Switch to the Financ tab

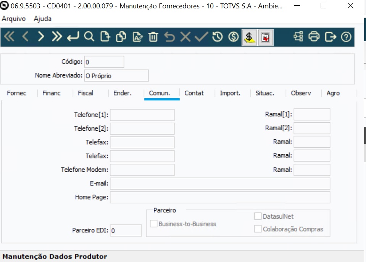52,93
